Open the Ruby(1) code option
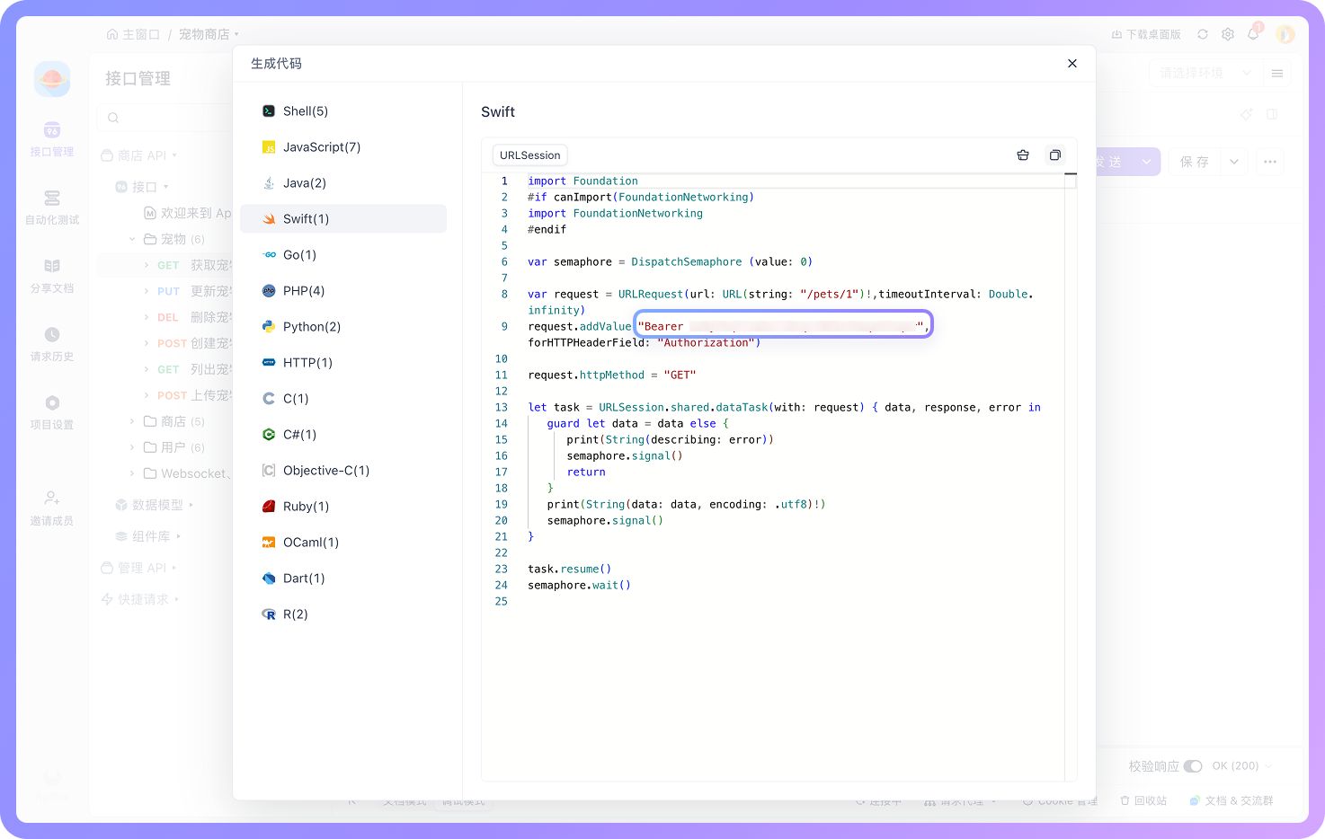Image resolution: width=1325 pixels, height=839 pixels. click(343, 507)
